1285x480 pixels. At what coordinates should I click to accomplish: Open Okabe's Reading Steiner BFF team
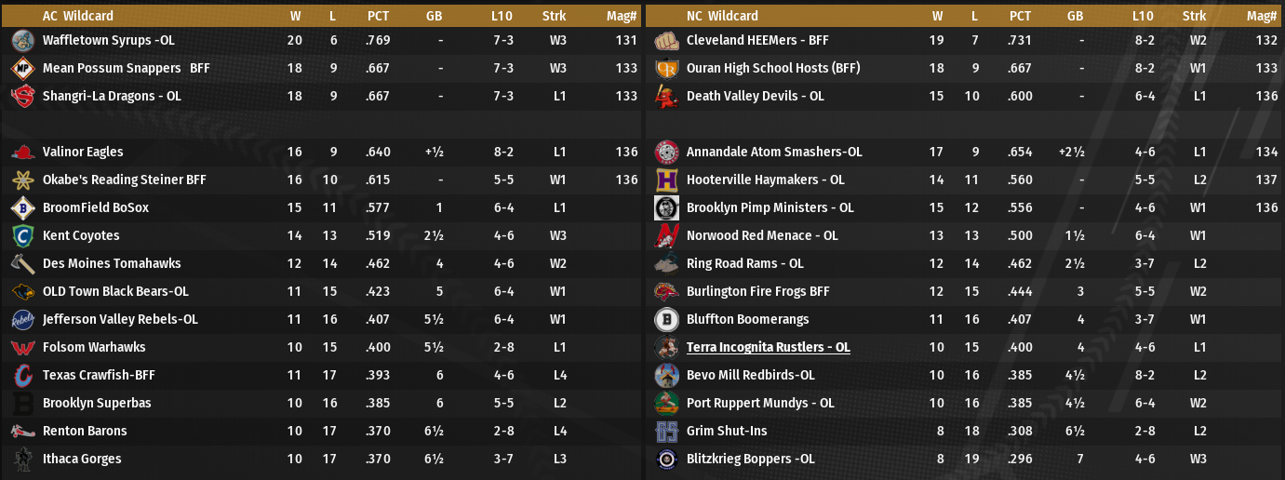(125, 180)
